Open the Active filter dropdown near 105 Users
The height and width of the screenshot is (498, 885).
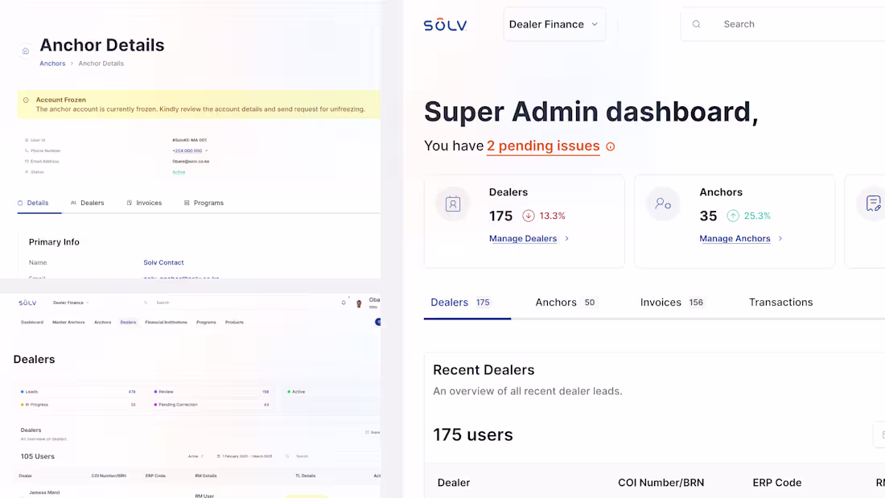[x=196, y=456]
